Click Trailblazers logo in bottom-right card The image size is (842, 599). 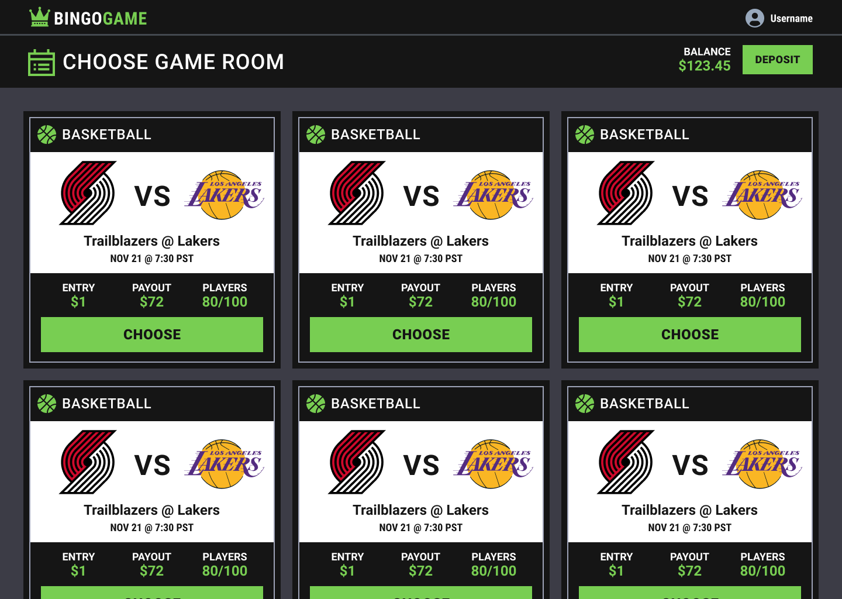pos(626,462)
